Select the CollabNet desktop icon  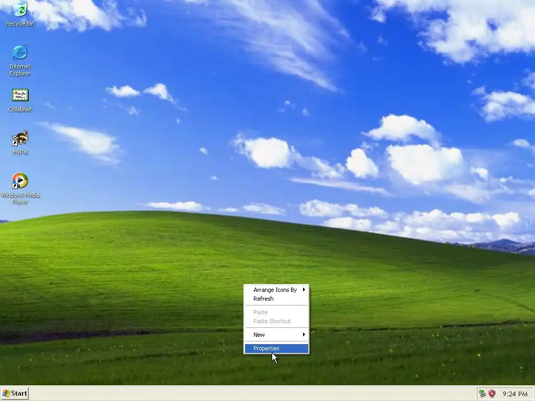click(20, 100)
